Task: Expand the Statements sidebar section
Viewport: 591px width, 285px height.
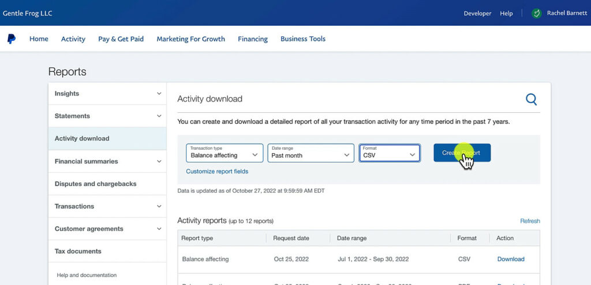Action: point(107,116)
